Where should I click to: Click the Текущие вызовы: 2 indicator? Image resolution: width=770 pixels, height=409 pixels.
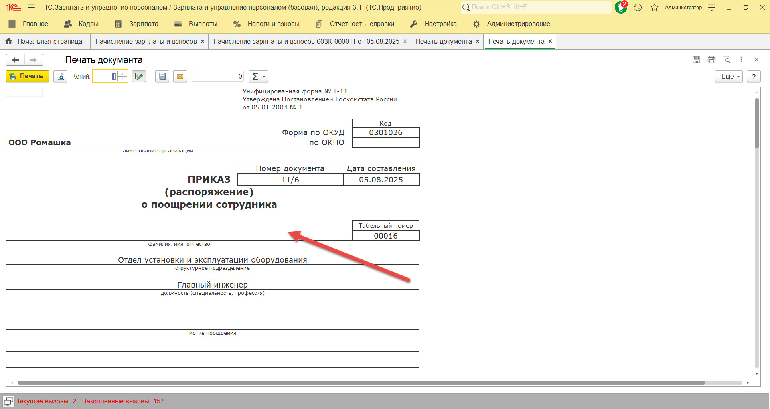tap(47, 401)
